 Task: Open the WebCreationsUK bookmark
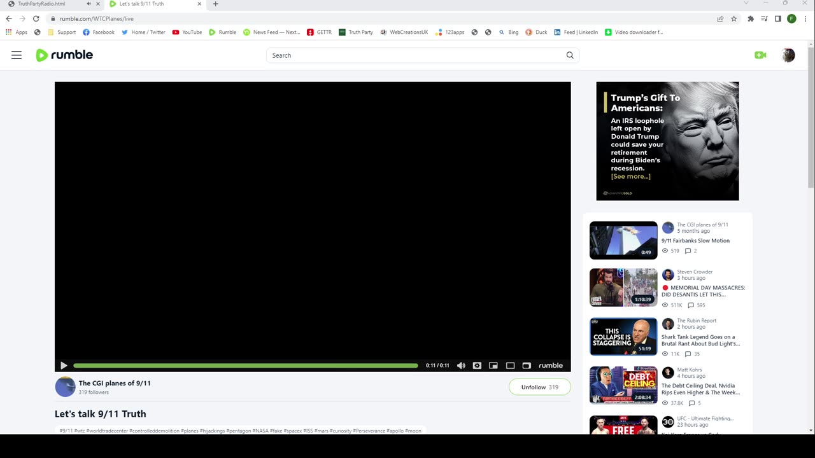point(404,32)
